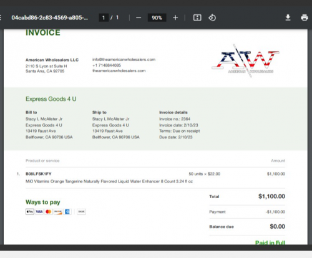Click '50 units × $22.00' quantity text
This screenshot has width=312, height=258.
205,174
